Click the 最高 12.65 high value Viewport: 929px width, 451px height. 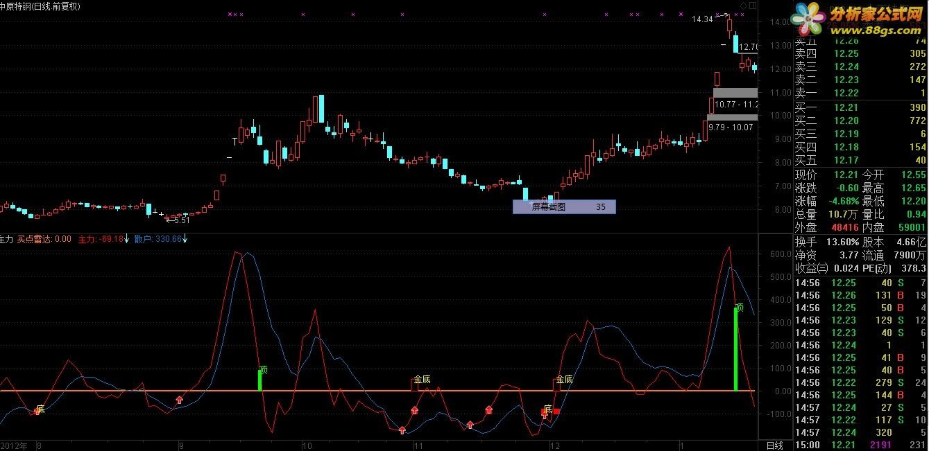912,188
